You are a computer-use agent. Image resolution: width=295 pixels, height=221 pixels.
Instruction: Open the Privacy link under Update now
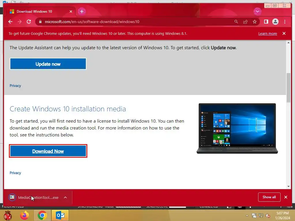click(15, 86)
